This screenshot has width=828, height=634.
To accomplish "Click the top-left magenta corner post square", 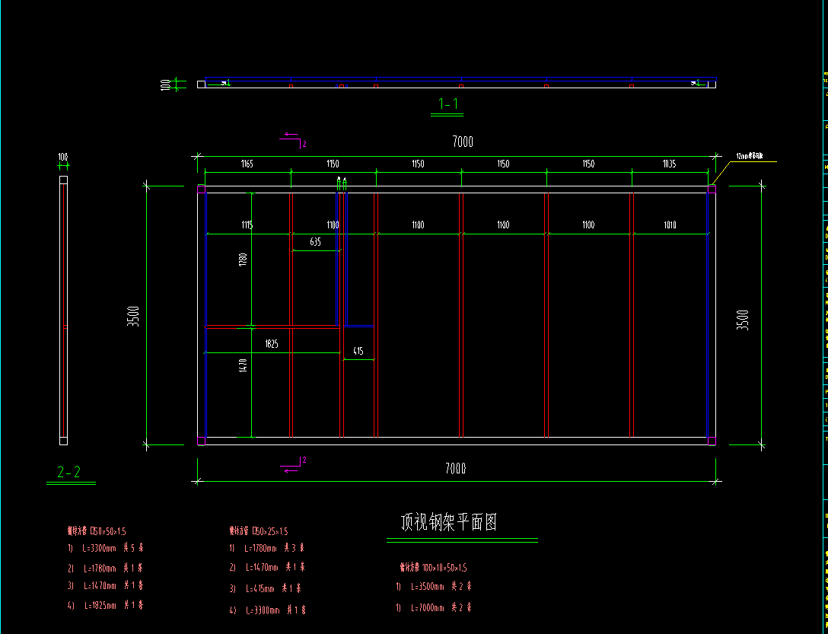I will (201, 189).
